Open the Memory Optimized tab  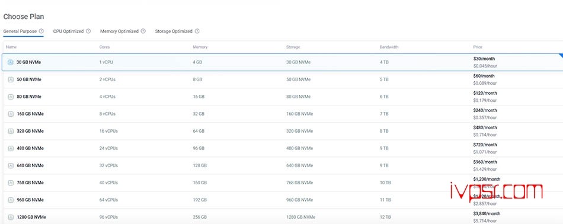point(119,31)
